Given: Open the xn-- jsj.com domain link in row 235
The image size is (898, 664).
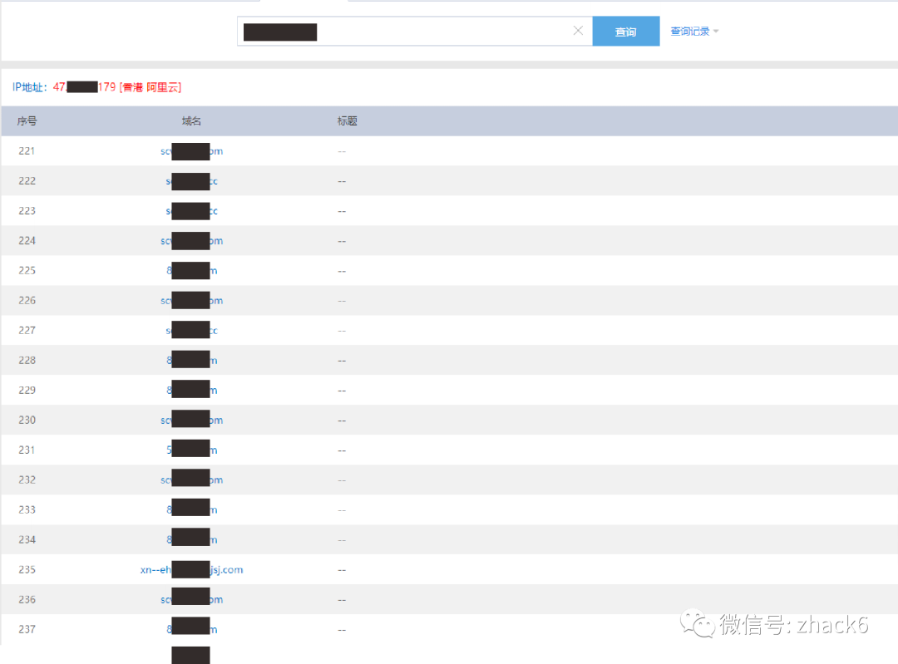Looking at the screenshot, I should (191, 569).
